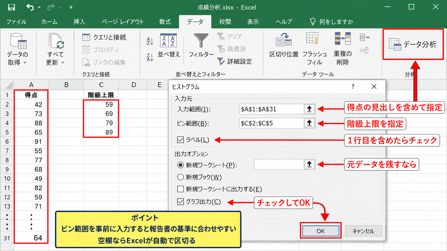Screen dimensions: 447x251
Task: Toggle the グラフ出力 checkbox
Action: pos(180,201)
